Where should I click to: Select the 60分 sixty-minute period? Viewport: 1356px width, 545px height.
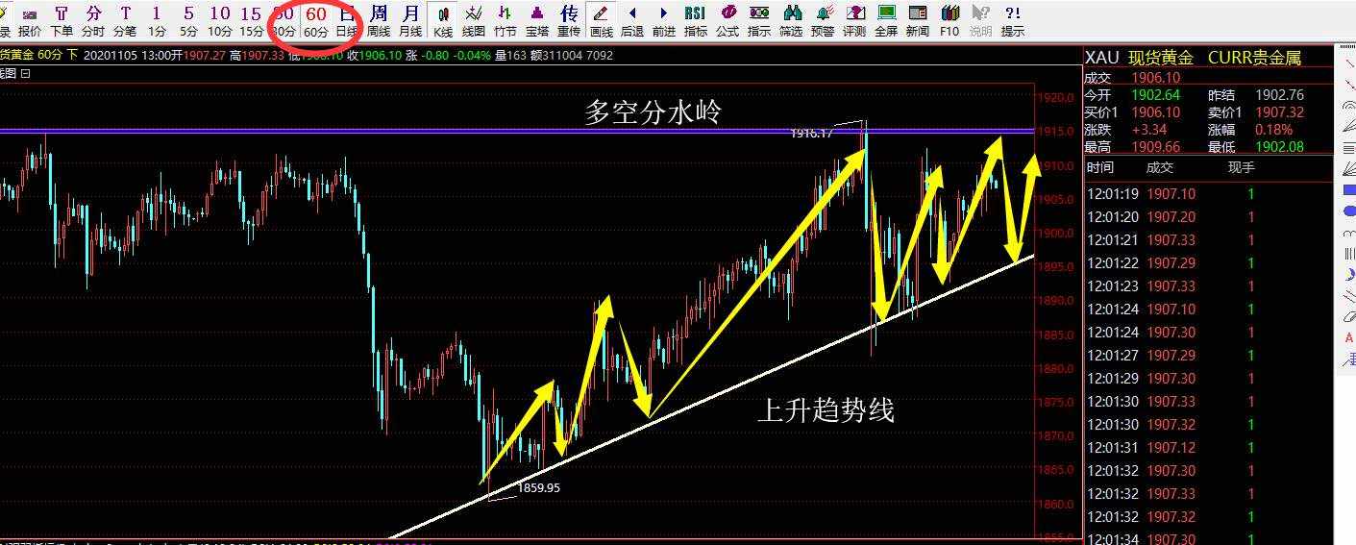pos(316,21)
